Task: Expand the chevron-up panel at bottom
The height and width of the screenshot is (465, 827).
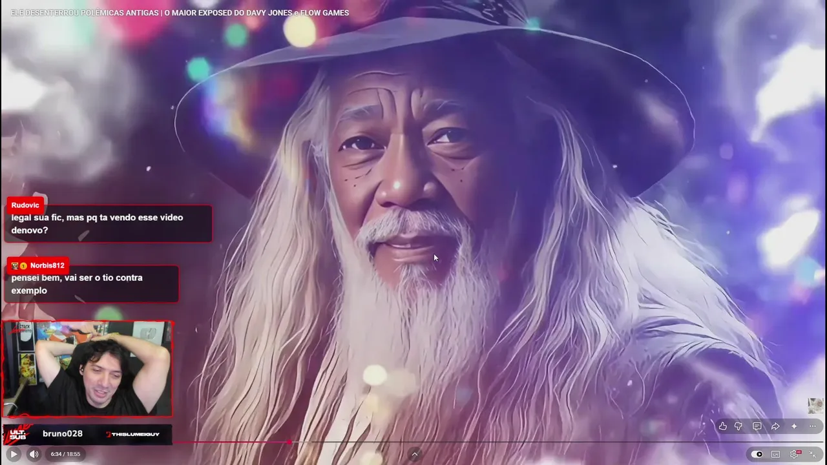Action: [415, 454]
